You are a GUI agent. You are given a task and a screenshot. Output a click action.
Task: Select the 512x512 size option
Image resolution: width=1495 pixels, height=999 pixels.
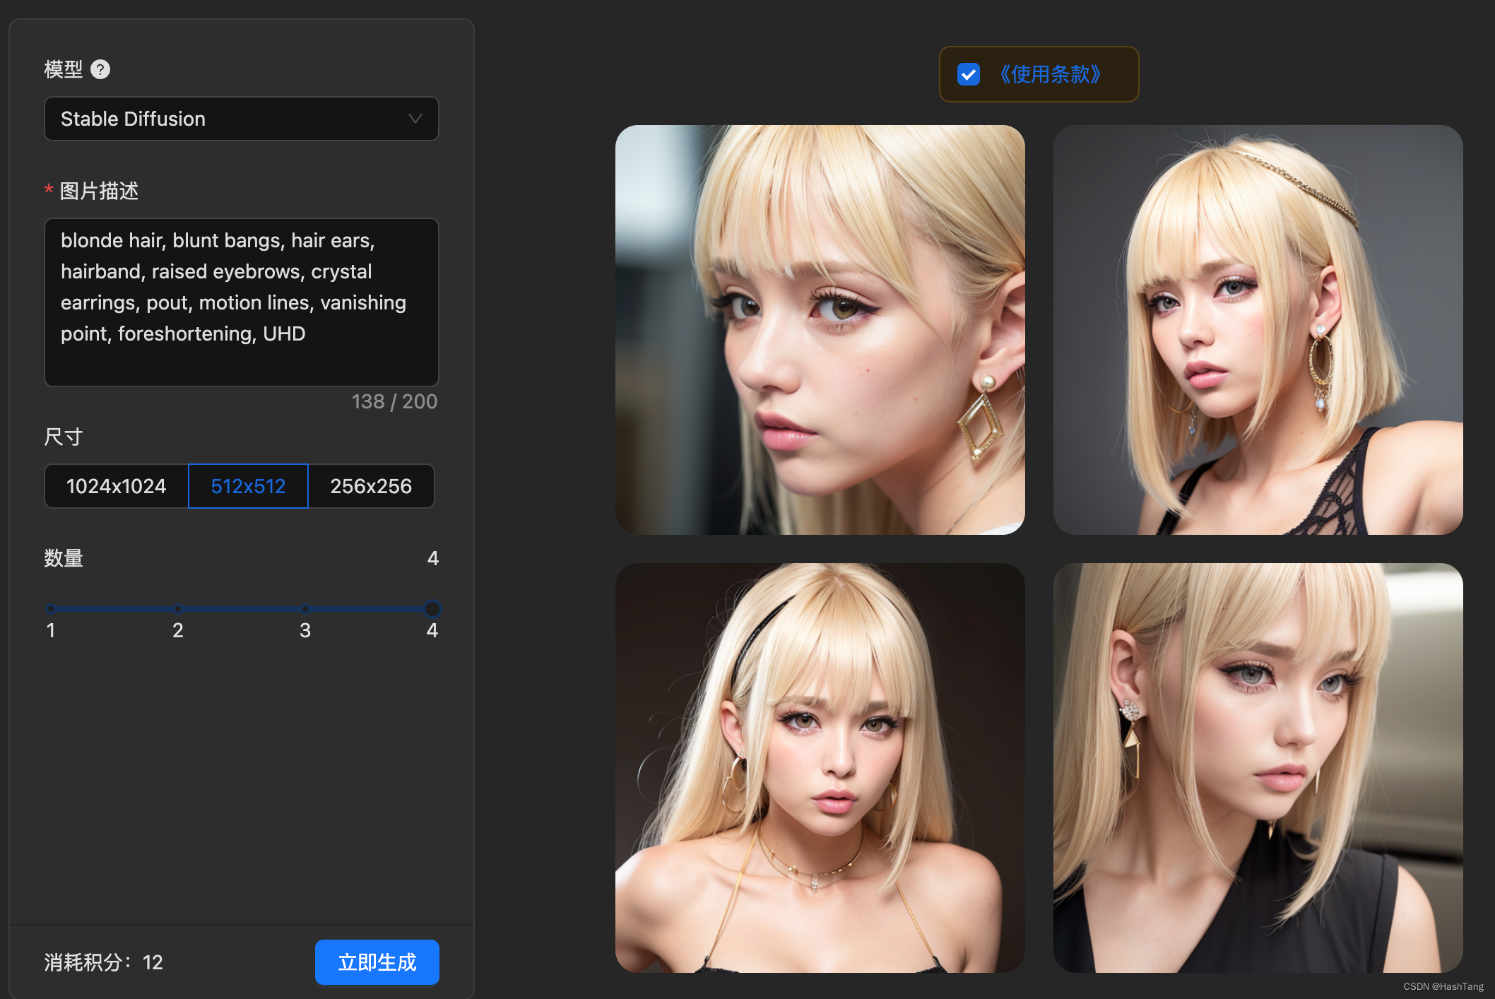coord(248,486)
